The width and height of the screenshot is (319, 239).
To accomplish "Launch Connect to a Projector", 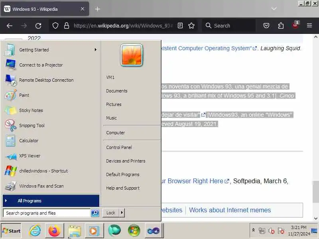I will click(x=51, y=65).
